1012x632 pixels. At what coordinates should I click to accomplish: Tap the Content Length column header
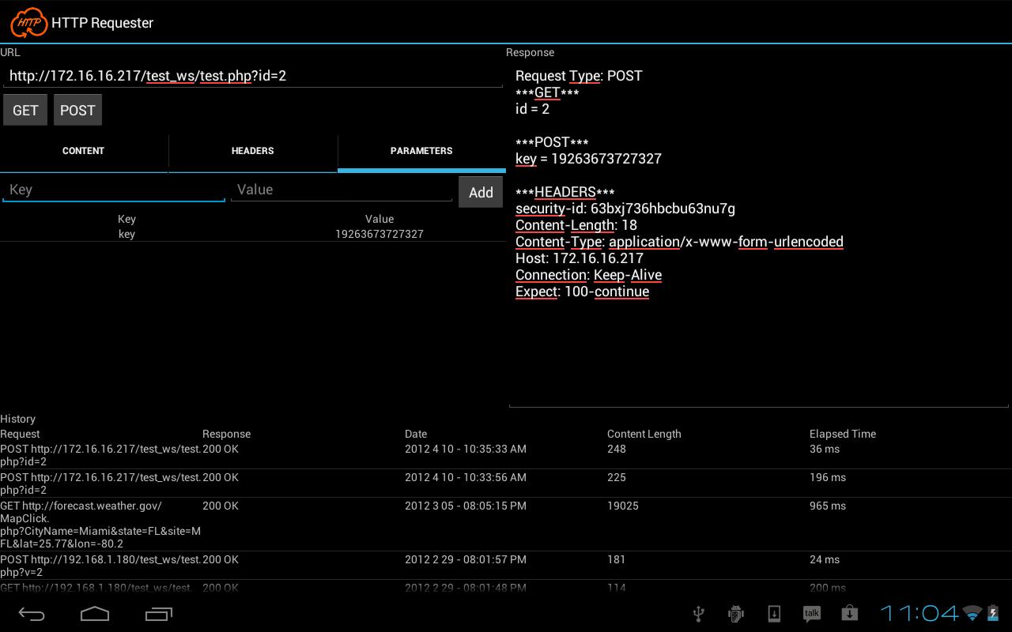(x=644, y=434)
